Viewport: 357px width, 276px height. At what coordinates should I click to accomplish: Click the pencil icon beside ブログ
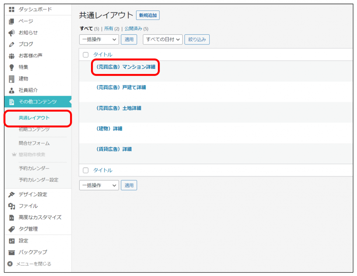coord(12,44)
